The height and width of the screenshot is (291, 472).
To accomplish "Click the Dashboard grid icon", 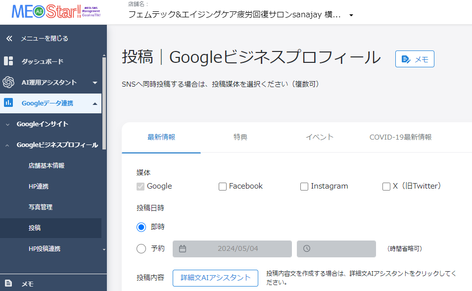I will point(8,61).
